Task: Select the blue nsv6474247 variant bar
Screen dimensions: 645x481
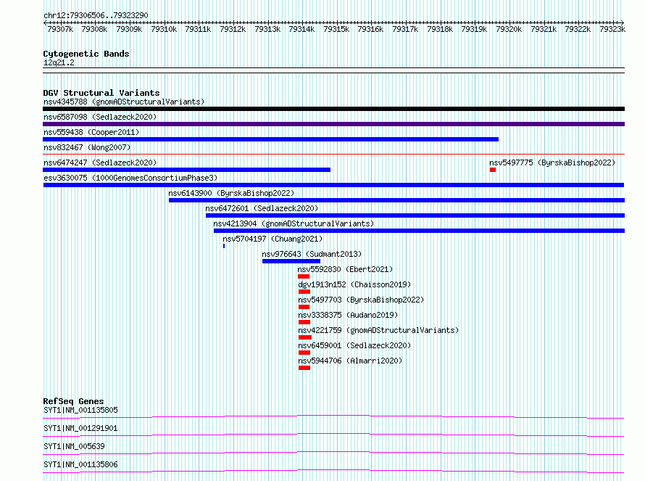Action: click(186, 170)
